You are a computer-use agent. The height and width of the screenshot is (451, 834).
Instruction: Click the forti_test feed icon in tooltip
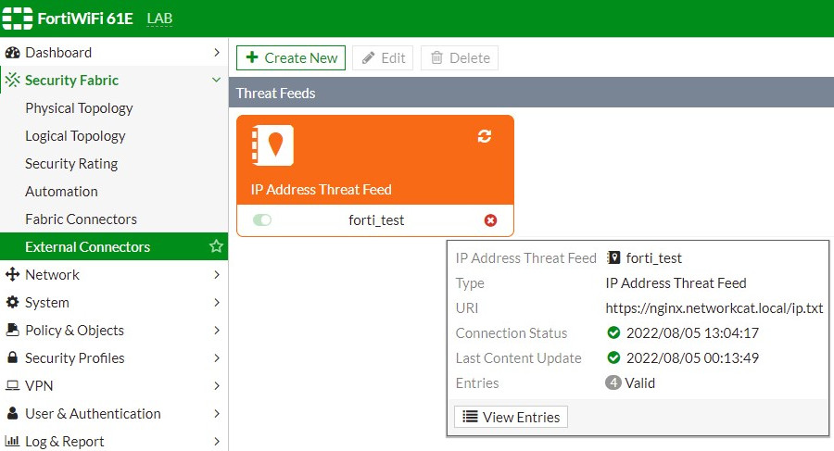(x=613, y=258)
